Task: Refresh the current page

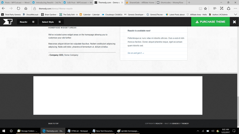Action: pos(18,8)
